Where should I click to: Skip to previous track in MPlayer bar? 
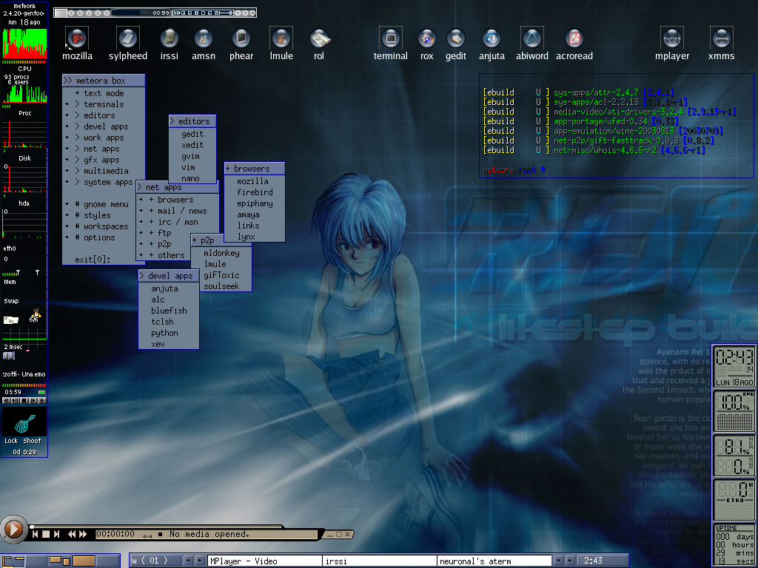[36, 534]
